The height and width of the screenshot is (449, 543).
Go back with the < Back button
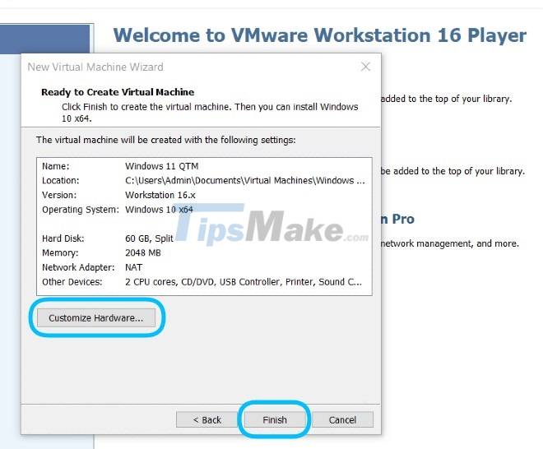[x=207, y=419]
